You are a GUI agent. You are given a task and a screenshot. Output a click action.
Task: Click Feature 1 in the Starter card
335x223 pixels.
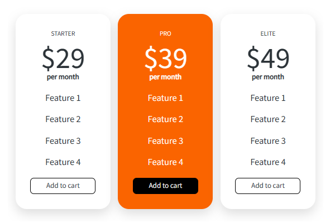[x=63, y=98]
